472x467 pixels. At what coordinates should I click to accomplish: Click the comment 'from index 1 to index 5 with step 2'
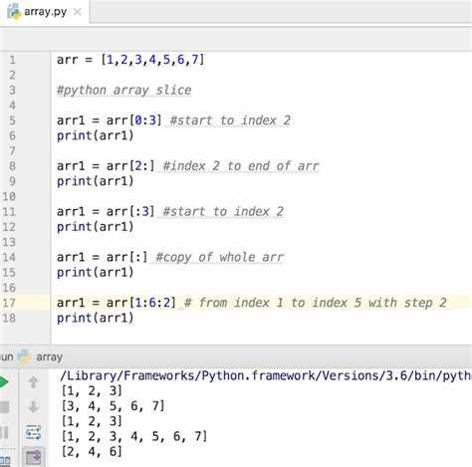pos(323,303)
